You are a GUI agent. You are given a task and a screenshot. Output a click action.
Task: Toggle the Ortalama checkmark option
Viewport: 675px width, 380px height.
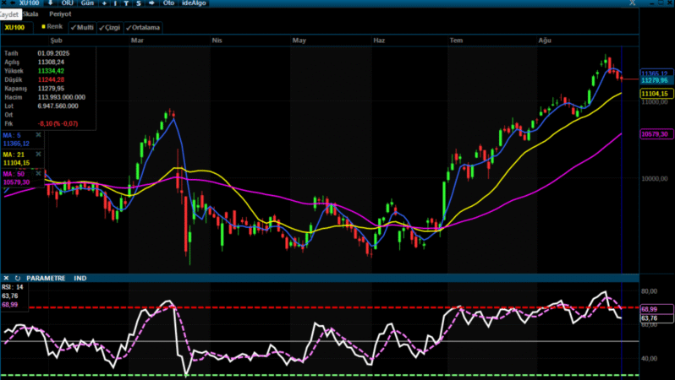tap(143, 28)
